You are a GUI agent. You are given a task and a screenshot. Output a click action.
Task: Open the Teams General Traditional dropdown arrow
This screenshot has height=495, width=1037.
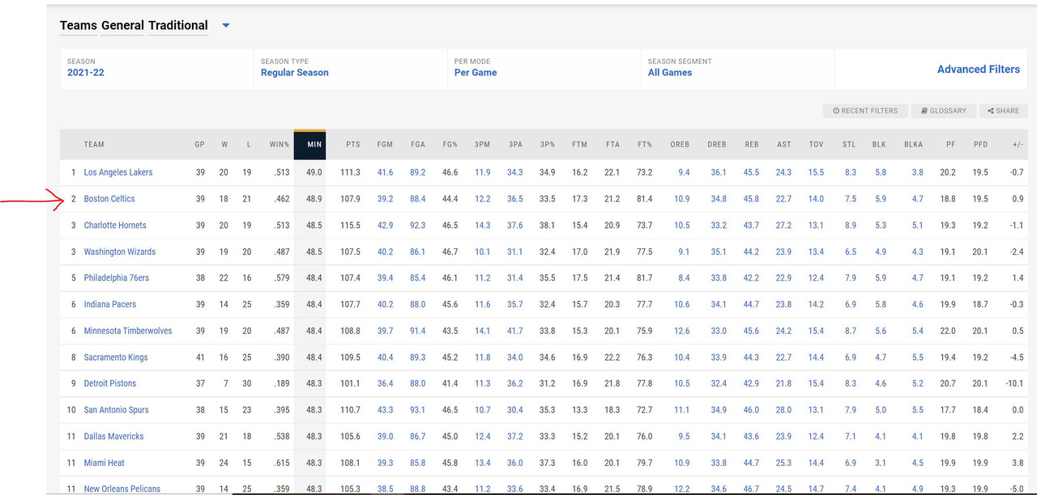point(226,26)
